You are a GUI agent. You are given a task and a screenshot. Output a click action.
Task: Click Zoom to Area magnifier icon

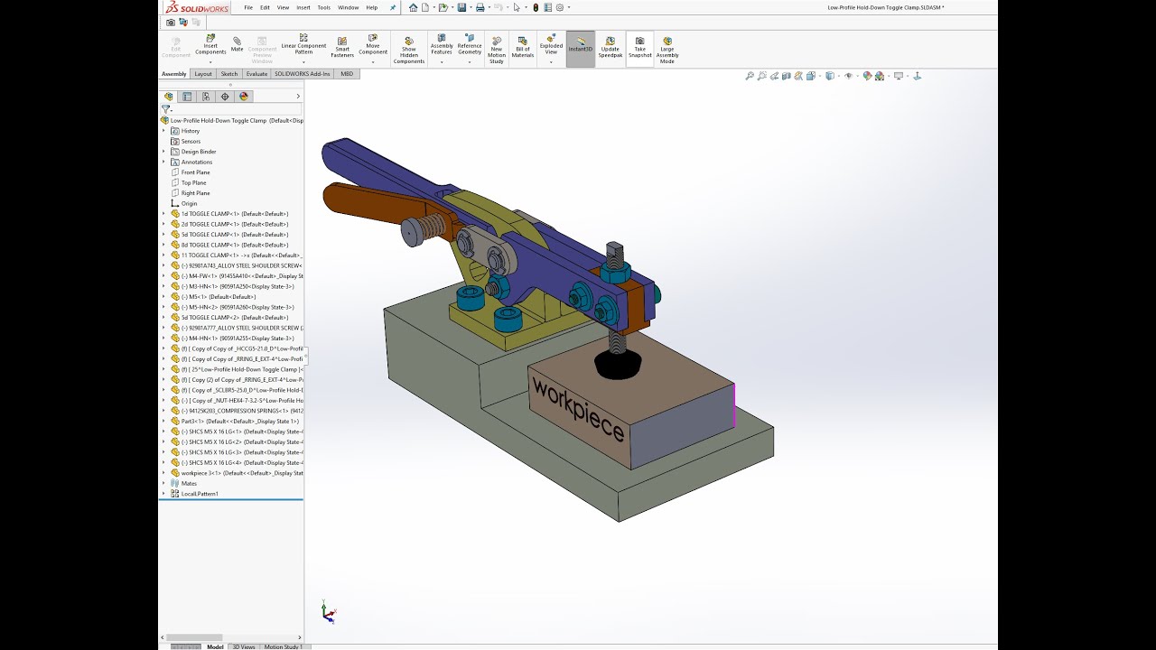pyautogui.click(x=762, y=76)
